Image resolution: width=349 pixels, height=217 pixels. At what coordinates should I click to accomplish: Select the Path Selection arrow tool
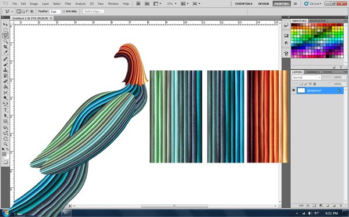pos(5,115)
